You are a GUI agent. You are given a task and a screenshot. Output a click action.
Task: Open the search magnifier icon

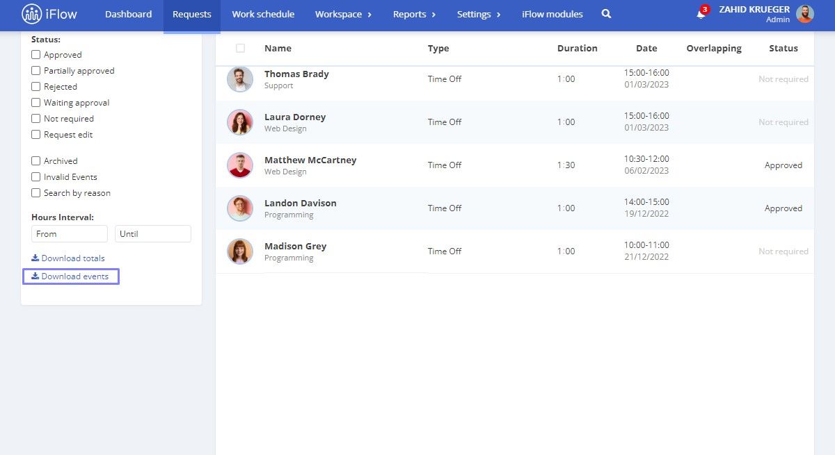[606, 14]
